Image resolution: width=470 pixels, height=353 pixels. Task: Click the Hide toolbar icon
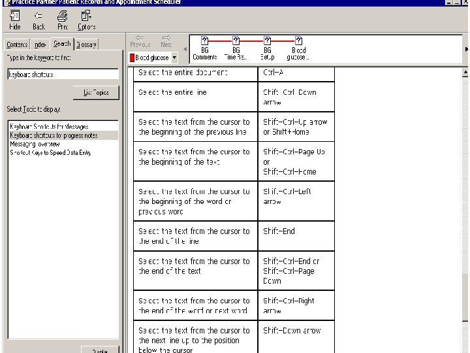[14, 20]
